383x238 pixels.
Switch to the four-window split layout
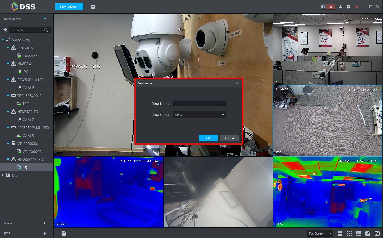340,233
